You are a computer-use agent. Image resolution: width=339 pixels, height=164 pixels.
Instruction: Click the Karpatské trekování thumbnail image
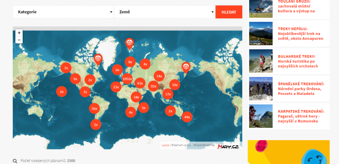click(x=260, y=116)
